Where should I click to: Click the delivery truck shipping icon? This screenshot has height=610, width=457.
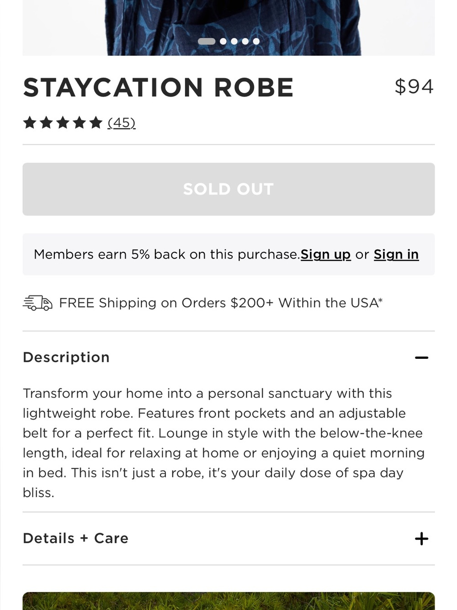(37, 303)
